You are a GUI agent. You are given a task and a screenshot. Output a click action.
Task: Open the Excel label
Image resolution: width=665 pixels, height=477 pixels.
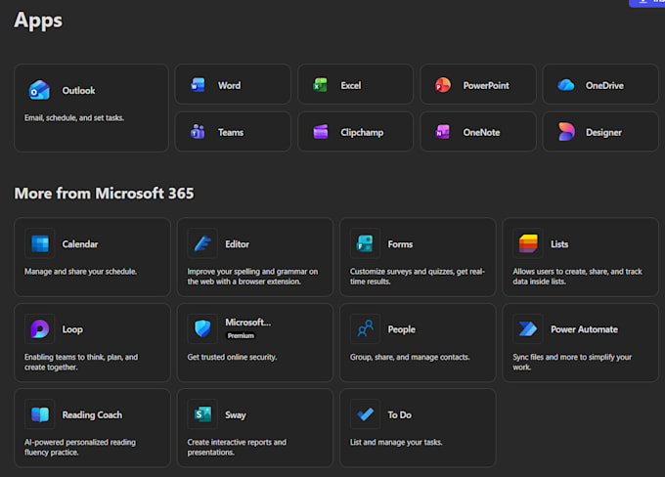(351, 85)
